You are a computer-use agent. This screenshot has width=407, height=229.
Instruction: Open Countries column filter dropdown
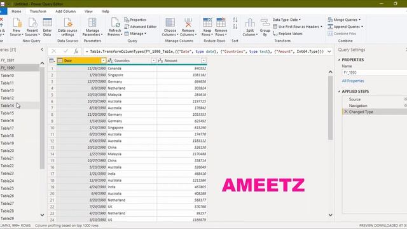(153, 60)
